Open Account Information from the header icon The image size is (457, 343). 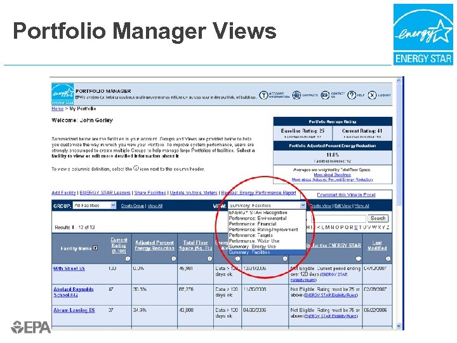point(263,95)
